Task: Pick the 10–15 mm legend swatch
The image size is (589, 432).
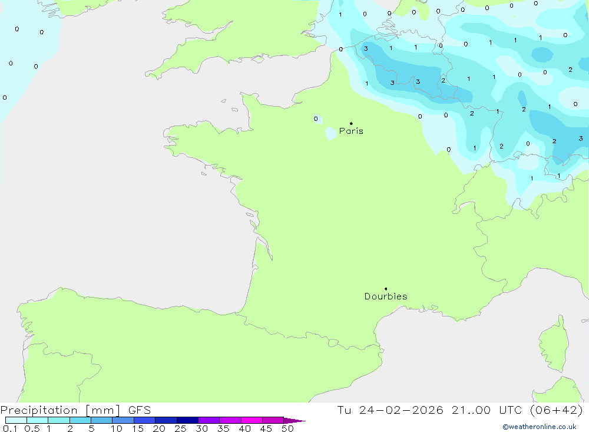Action: point(123,420)
